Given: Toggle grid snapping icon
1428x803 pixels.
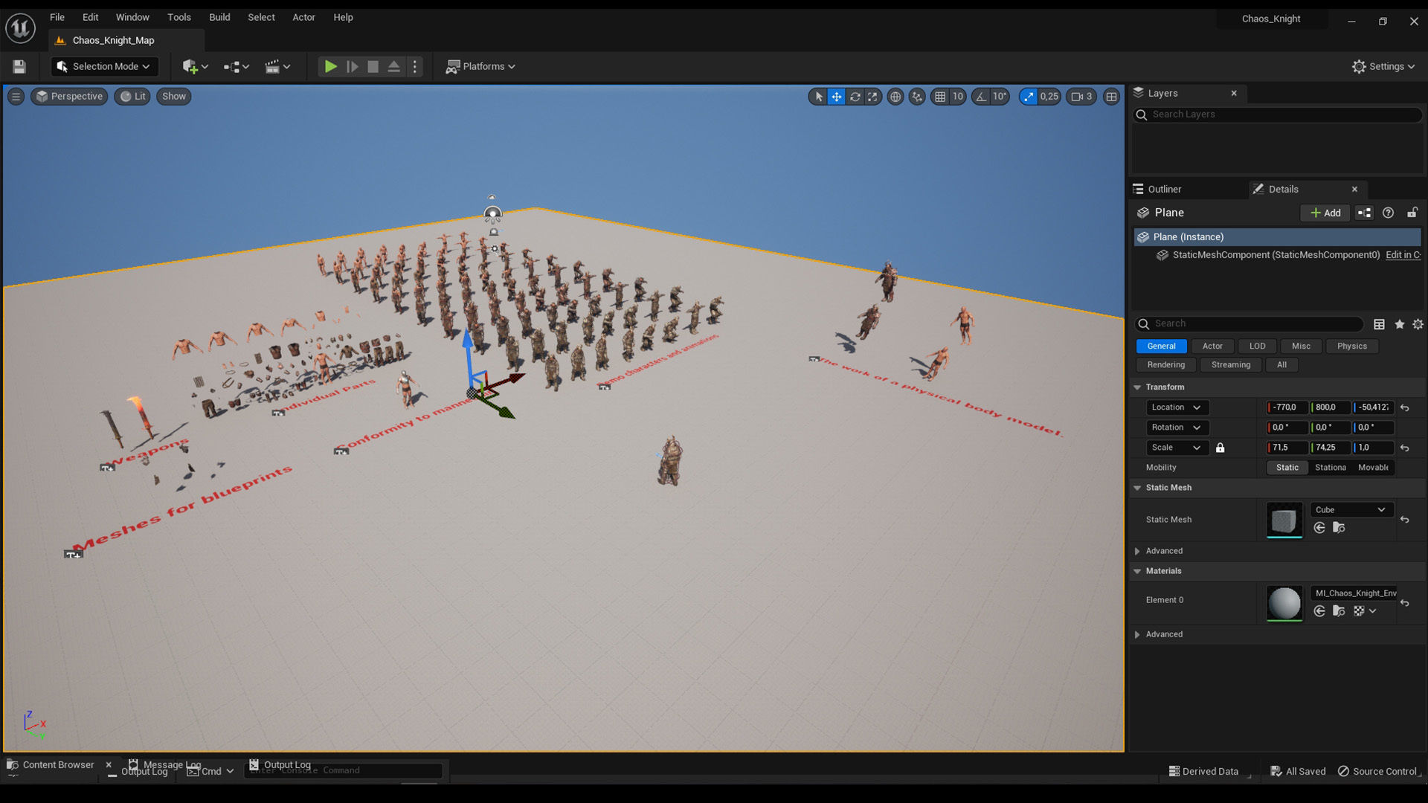Looking at the screenshot, I should click(940, 96).
